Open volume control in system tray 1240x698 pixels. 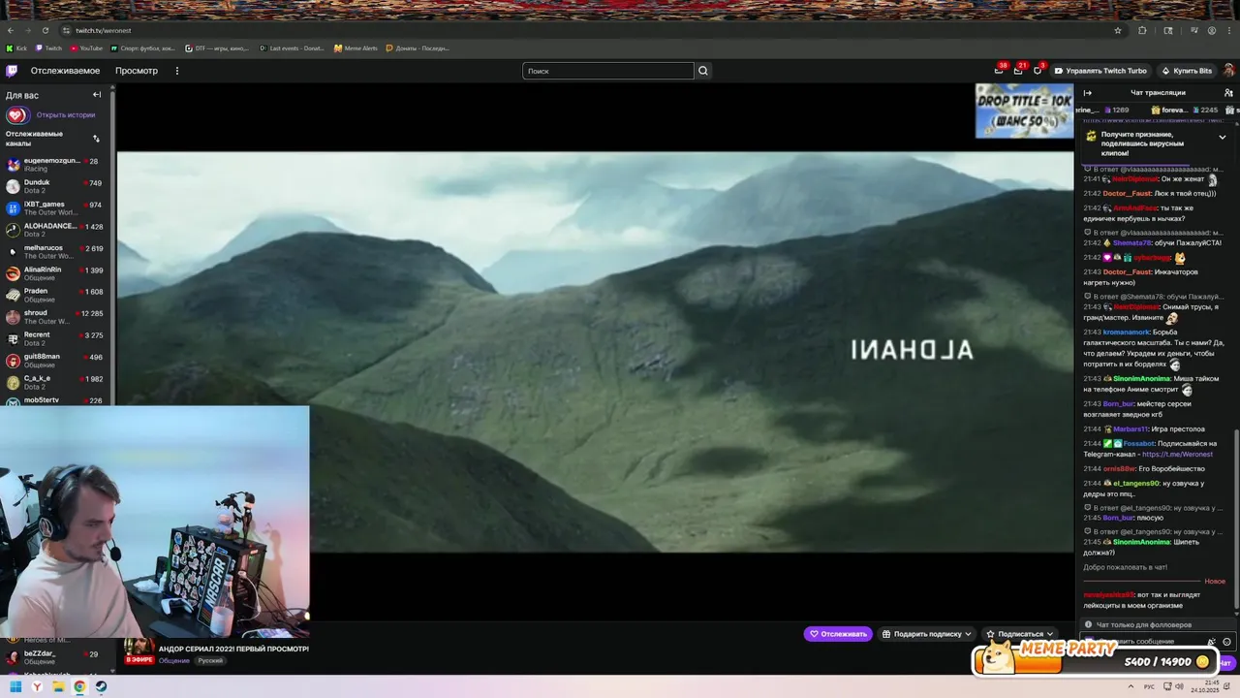pos(1178,686)
